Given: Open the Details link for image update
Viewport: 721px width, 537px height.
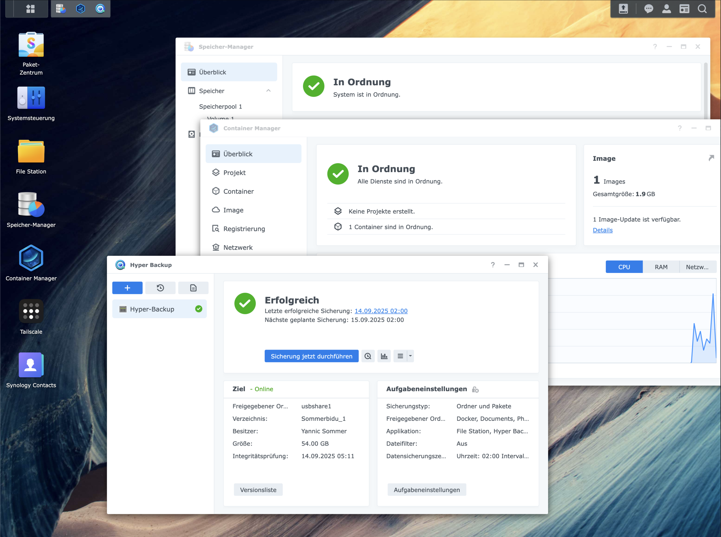Looking at the screenshot, I should tap(602, 230).
